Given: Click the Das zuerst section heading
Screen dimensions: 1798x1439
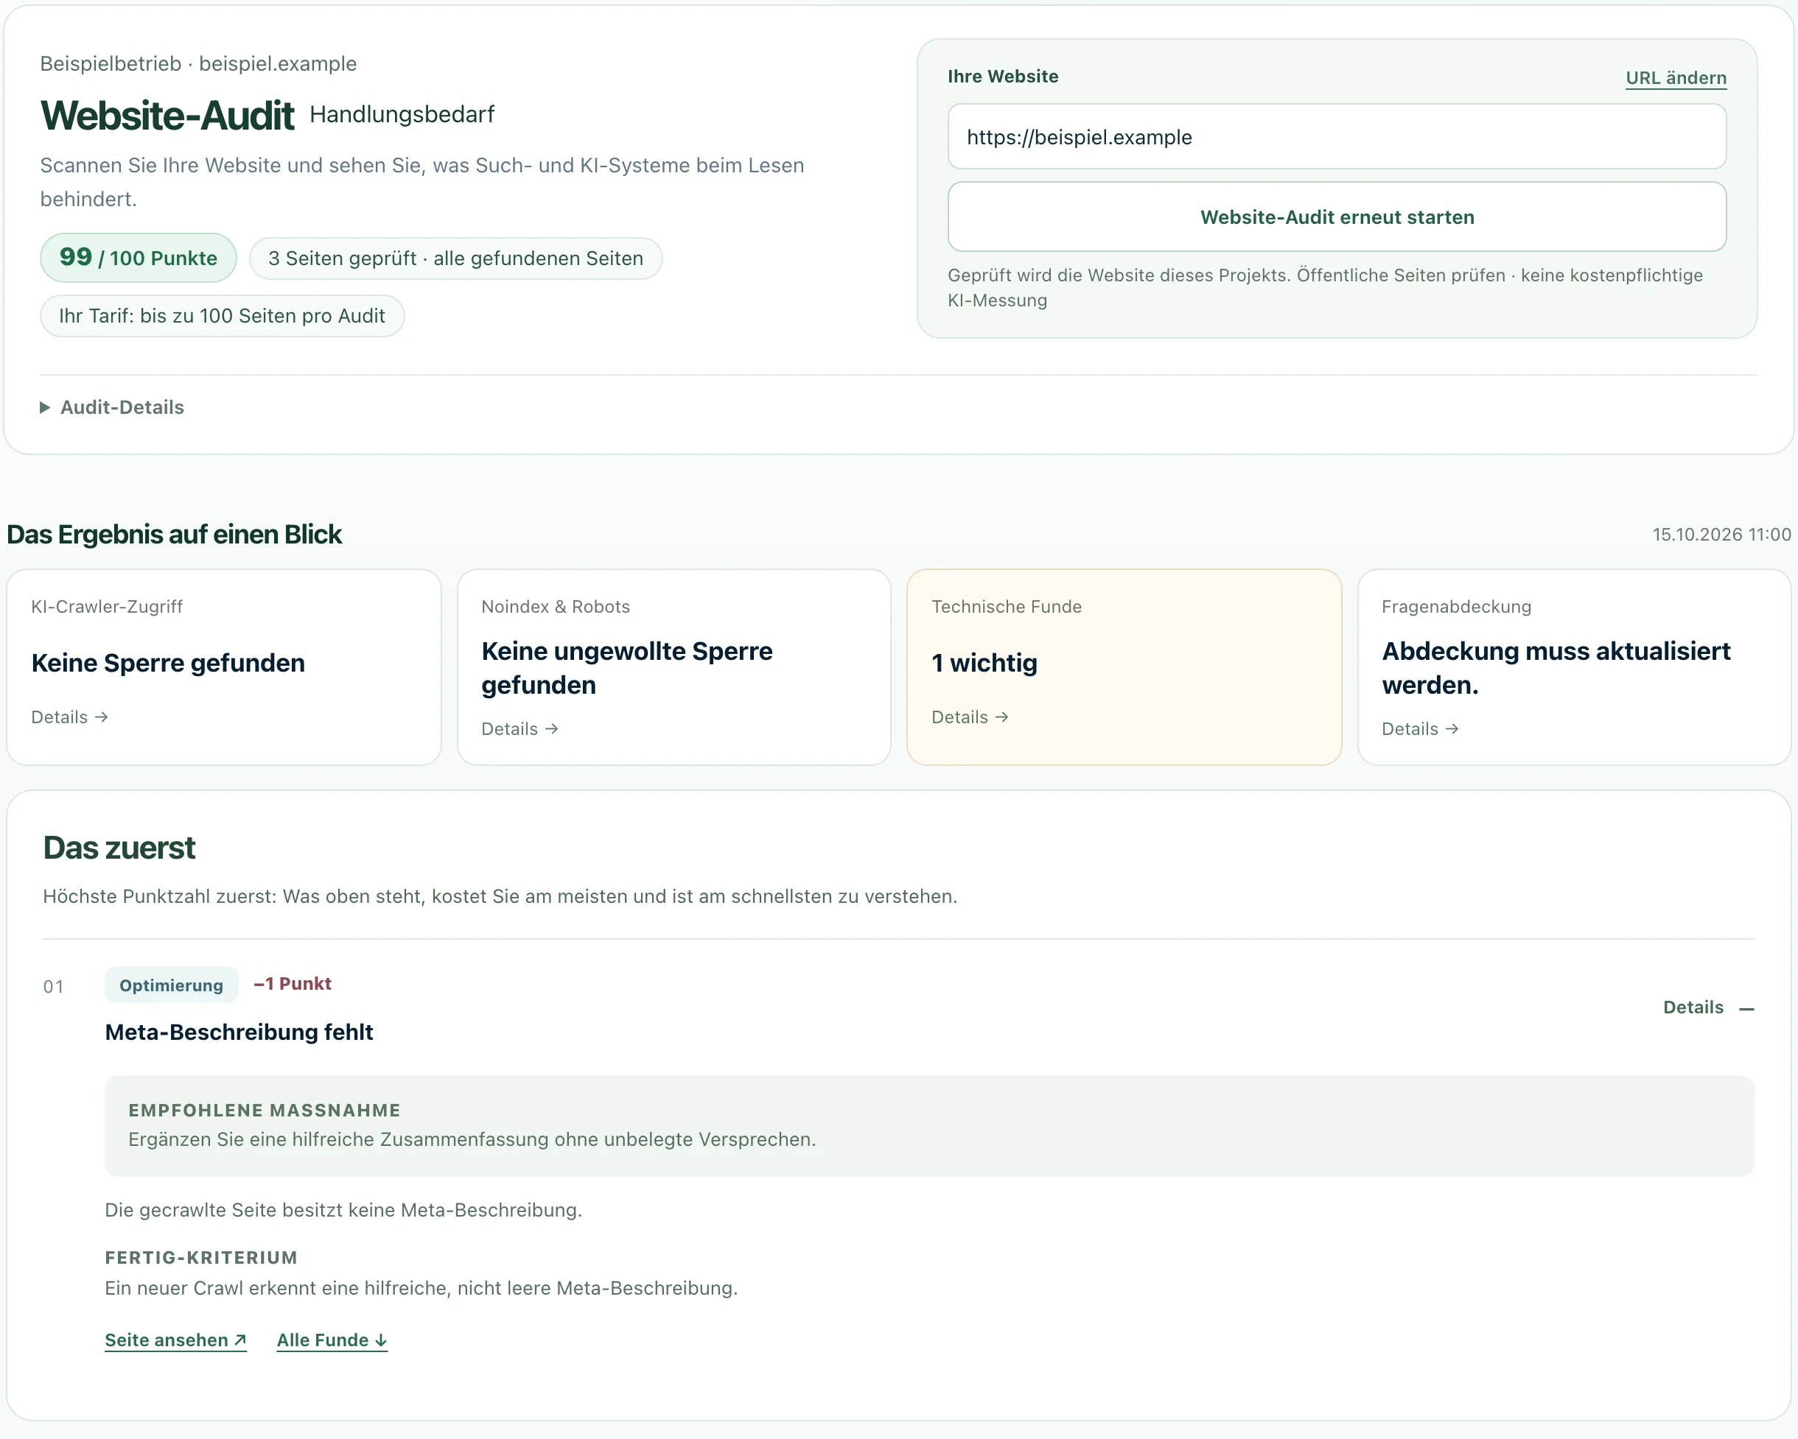Looking at the screenshot, I should (119, 848).
